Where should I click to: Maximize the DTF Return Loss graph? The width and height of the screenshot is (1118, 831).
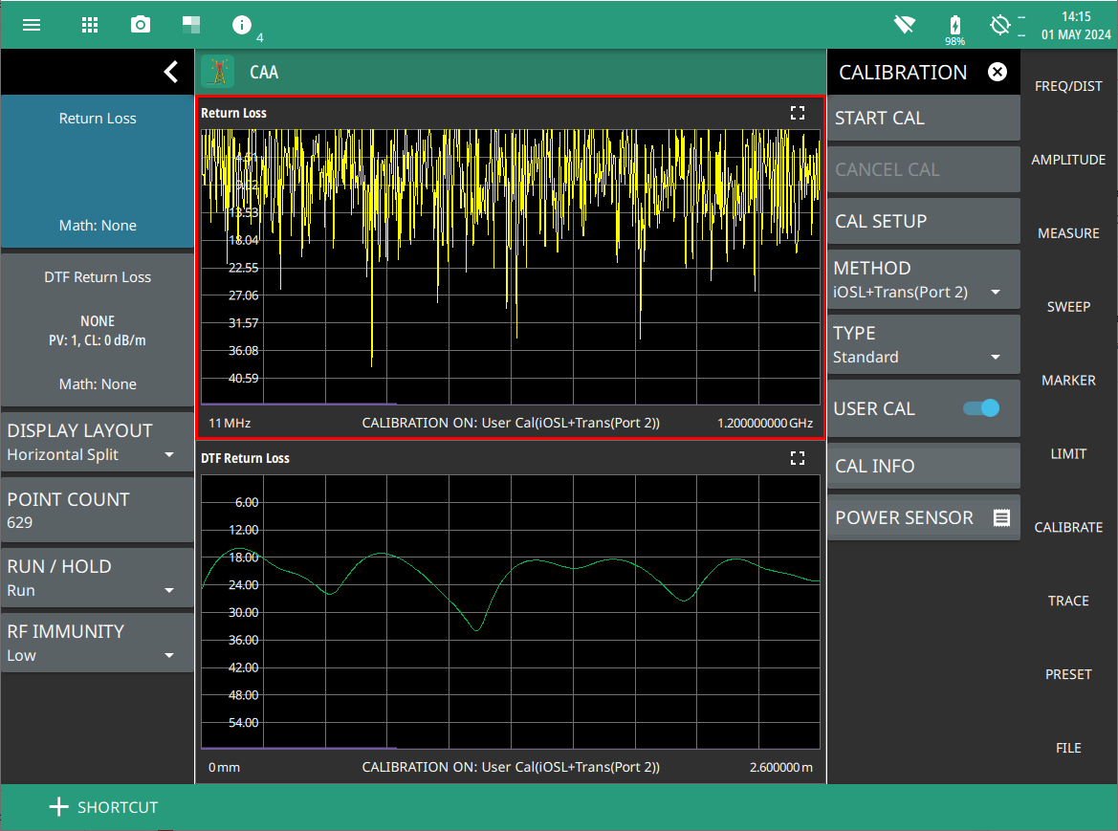pos(798,458)
